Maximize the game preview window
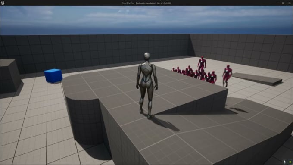 283,3
